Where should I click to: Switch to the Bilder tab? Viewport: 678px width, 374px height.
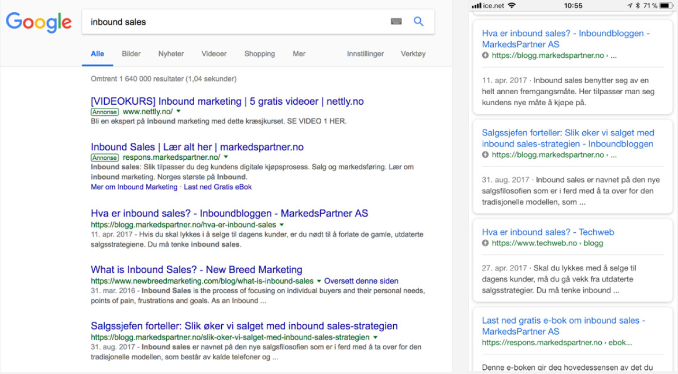click(x=131, y=53)
